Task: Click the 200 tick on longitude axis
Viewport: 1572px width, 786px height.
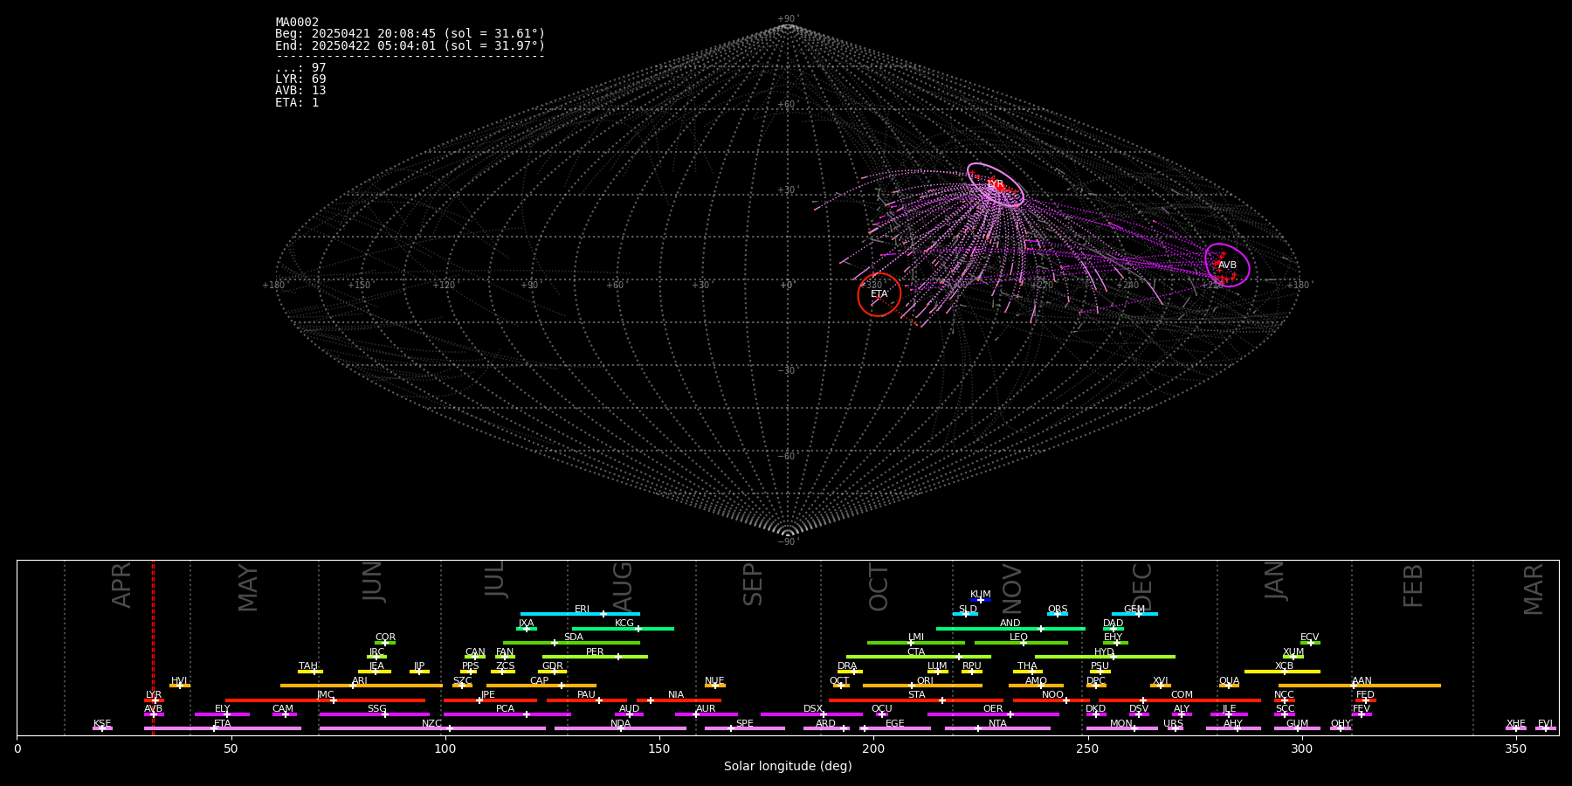Action: point(873,748)
